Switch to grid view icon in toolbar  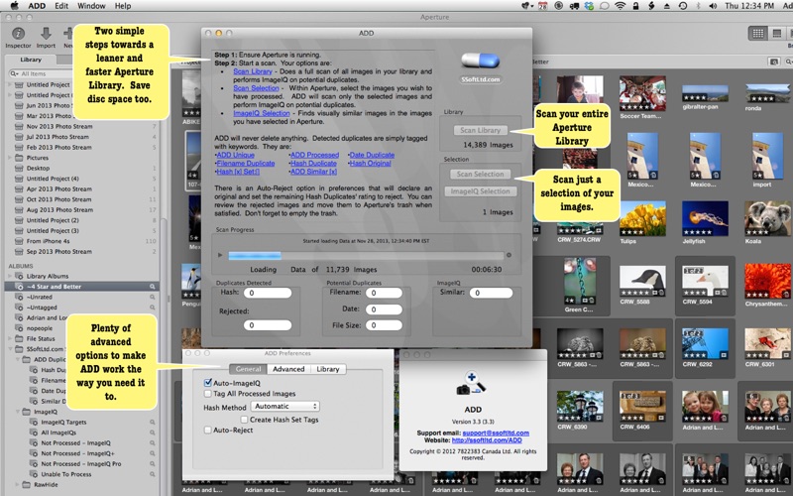[x=757, y=34]
